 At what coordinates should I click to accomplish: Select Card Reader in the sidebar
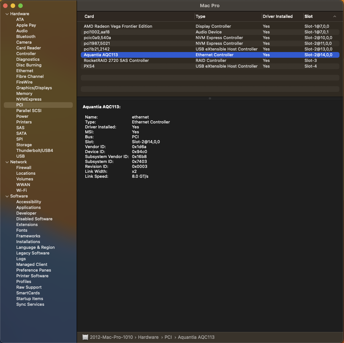(x=28, y=48)
